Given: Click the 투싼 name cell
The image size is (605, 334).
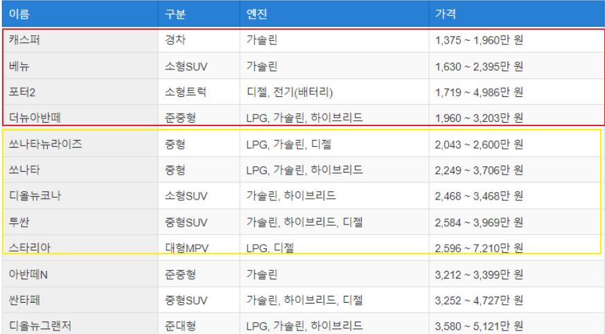Looking at the screenshot, I should (x=80, y=222).
